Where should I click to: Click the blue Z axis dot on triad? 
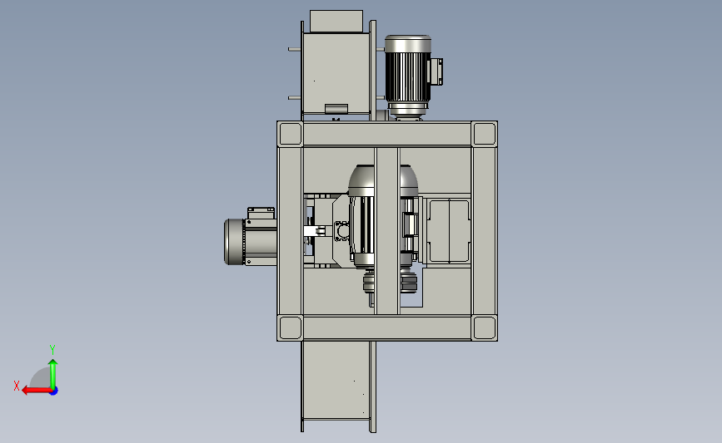(54, 391)
